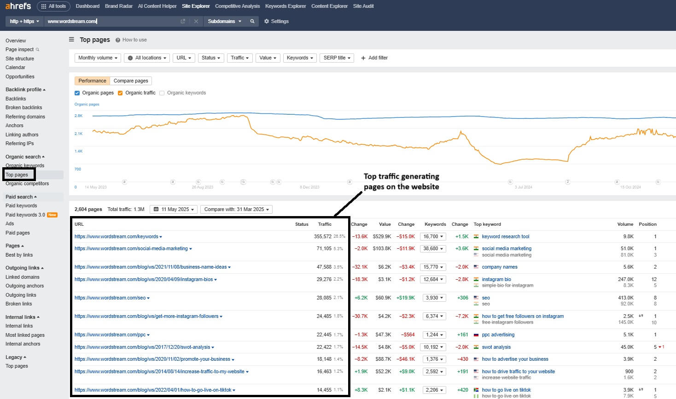
Task: Open Backlinks in sidebar
Action: tap(16, 99)
